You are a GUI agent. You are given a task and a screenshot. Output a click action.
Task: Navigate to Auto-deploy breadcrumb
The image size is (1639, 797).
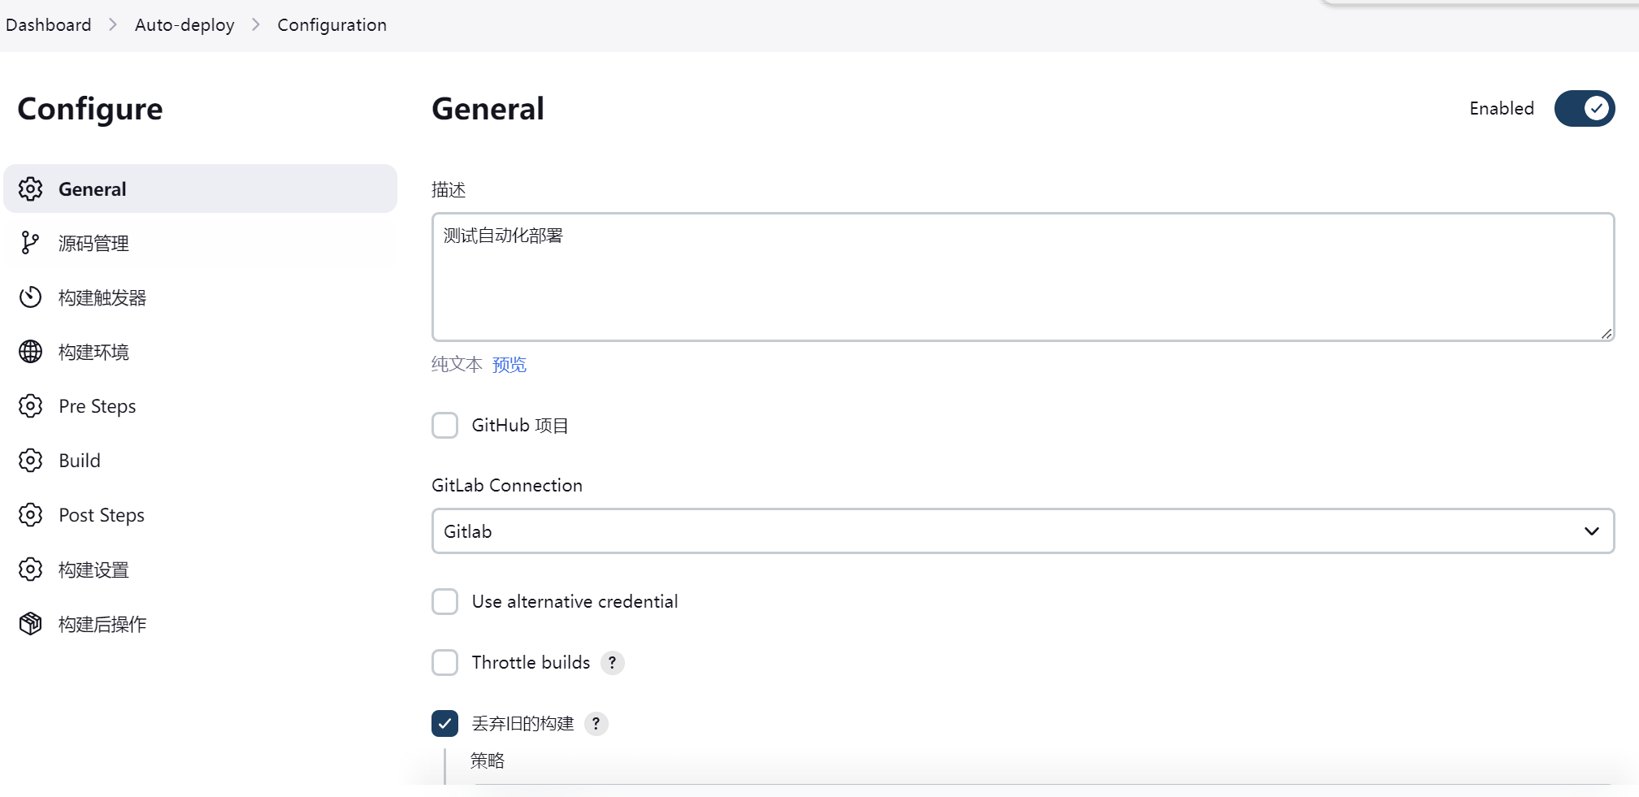point(184,25)
